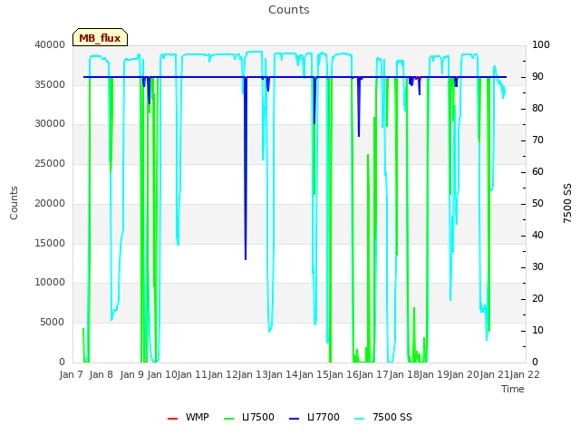This screenshot has width=580, height=435.
Task: Click the 80 tick on right axis
Action: [537, 109]
